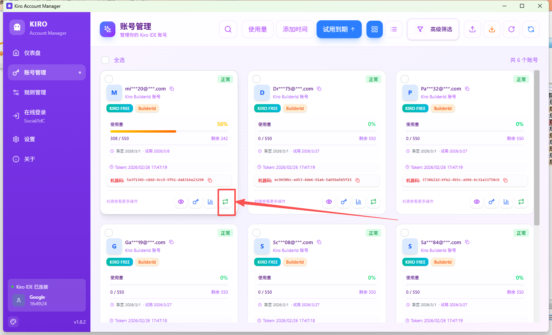Toggle view details eye on mi***20 card
This screenshot has width=552, height=335.
click(181, 202)
